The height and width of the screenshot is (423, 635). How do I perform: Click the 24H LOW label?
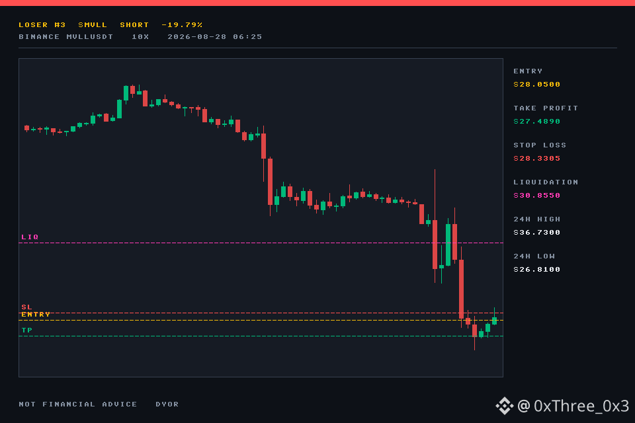pos(534,256)
